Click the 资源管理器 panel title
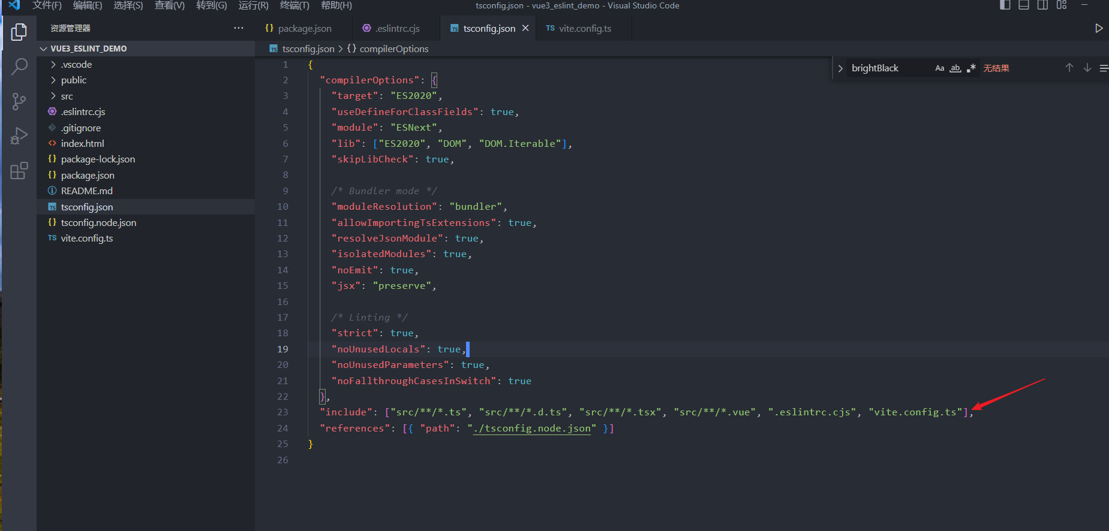Screen dimensions: 1109x531 [70, 28]
